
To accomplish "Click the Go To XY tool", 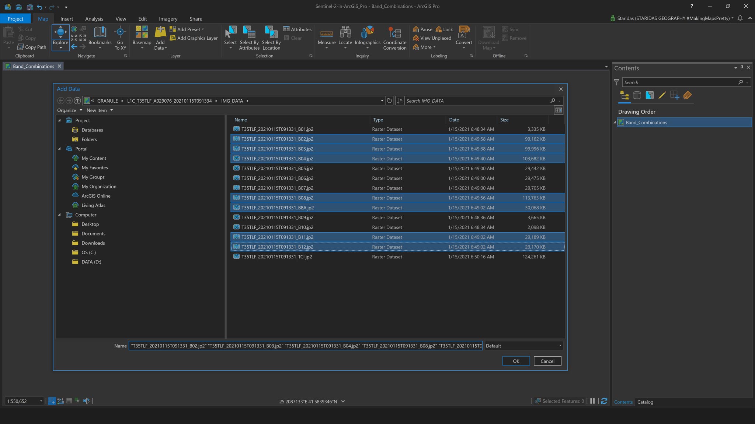I will [120, 38].
